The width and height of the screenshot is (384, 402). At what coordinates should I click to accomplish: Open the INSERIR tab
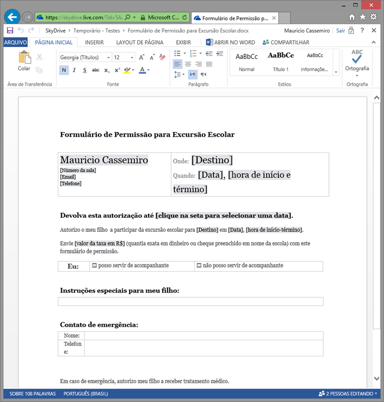tap(94, 42)
